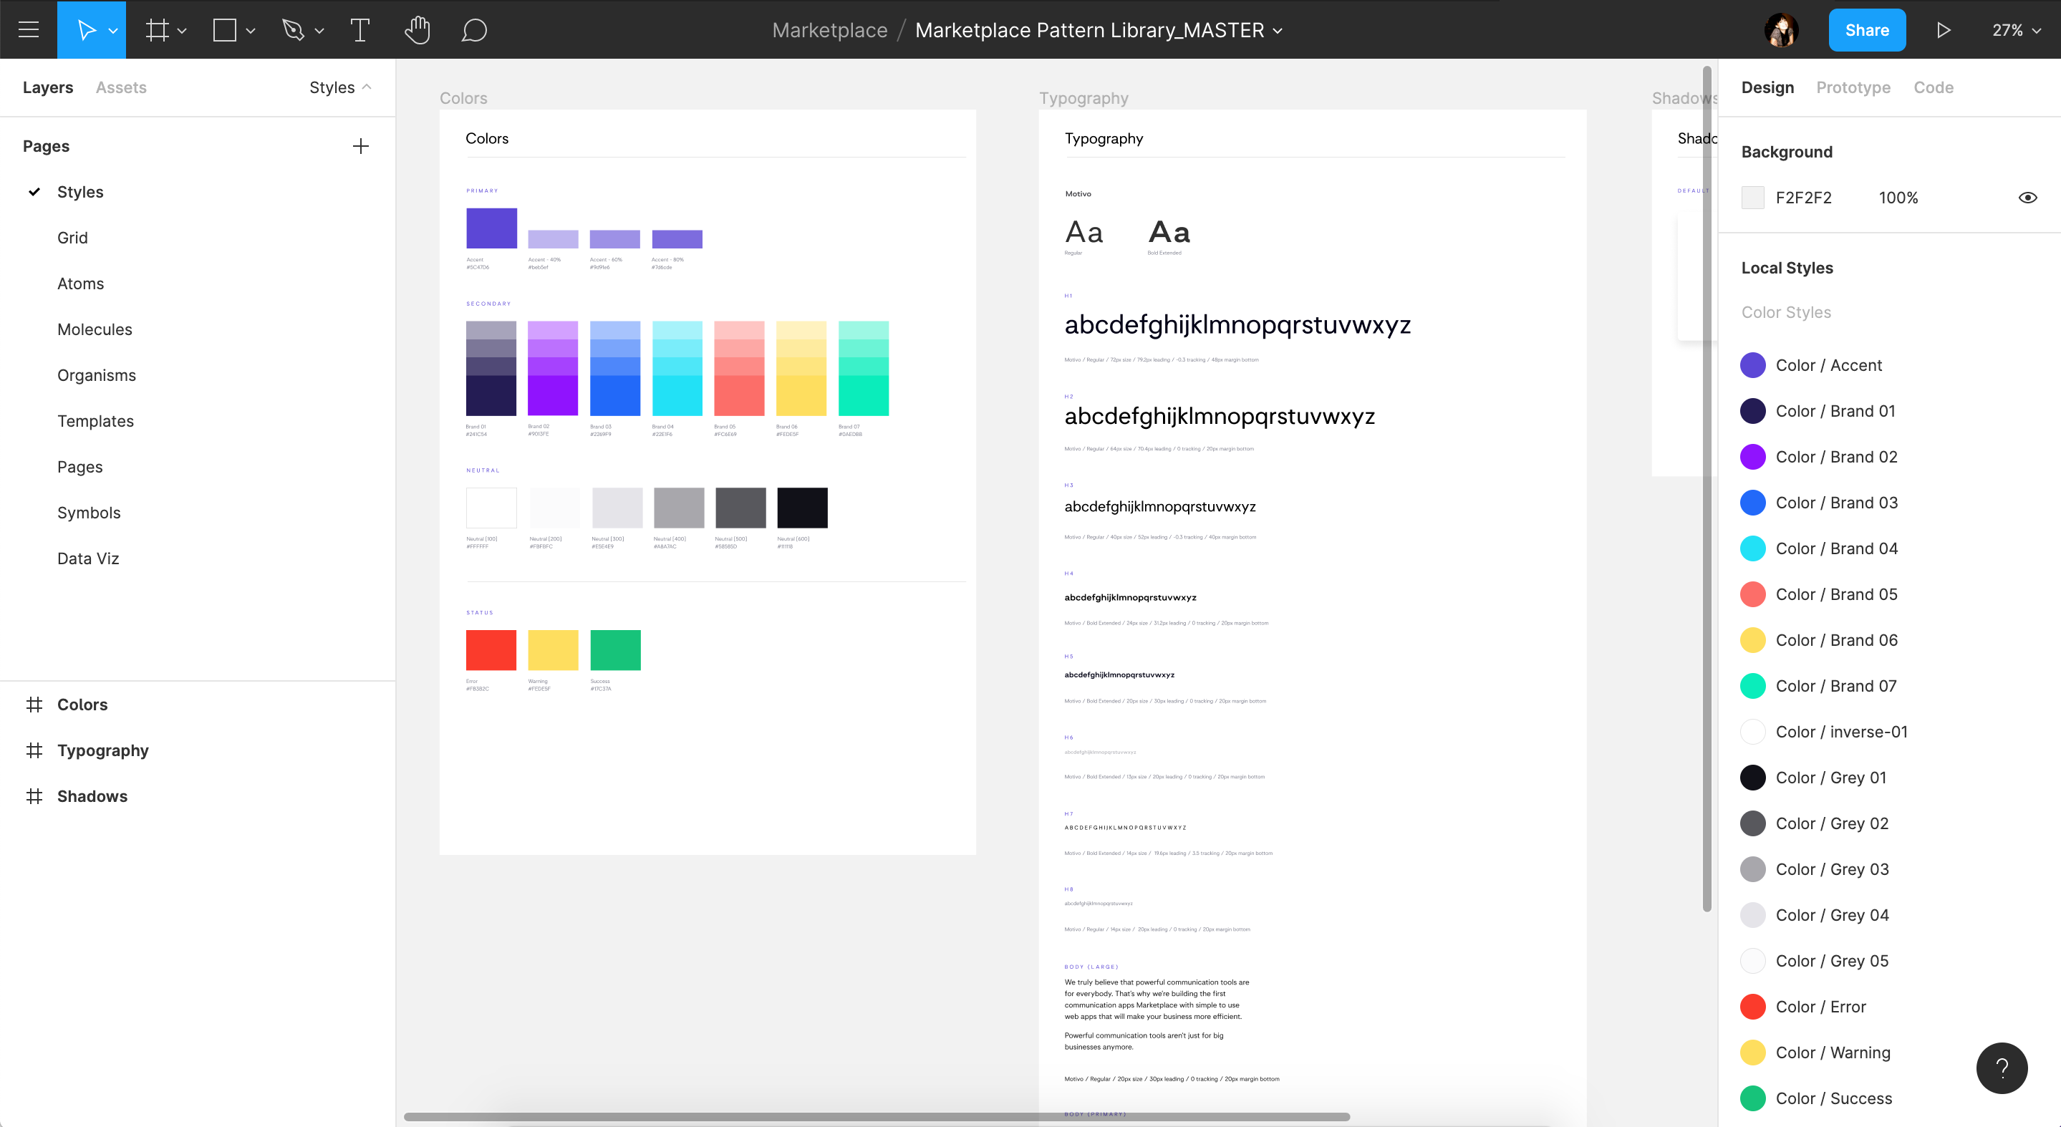Click the Colors frame label on canvas
This screenshot has height=1127, width=2061.
click(x=463, y=98)
